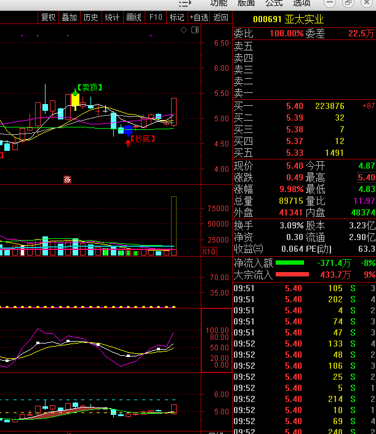Click the 量比 value 11.97
Screen dimensions: 376x434
(364, 201)
